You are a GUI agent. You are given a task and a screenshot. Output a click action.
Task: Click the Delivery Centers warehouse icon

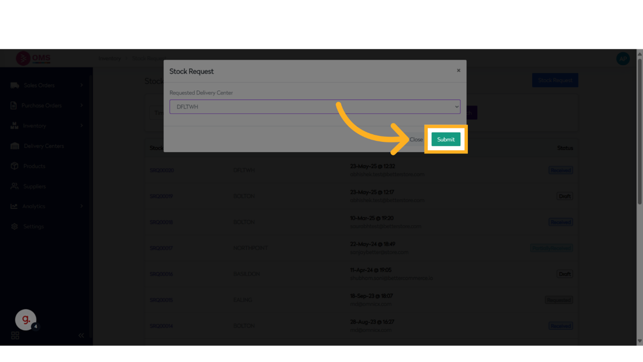pos(14,146)
